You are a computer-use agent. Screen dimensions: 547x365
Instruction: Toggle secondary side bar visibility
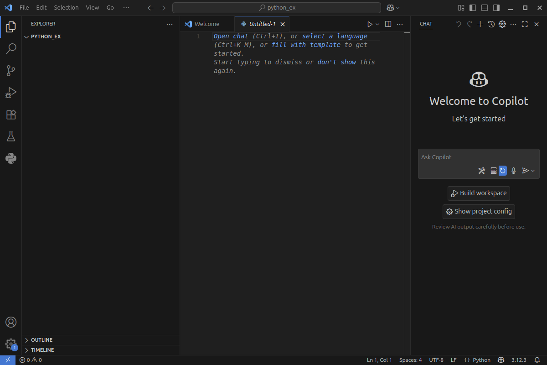coord(496,8)
